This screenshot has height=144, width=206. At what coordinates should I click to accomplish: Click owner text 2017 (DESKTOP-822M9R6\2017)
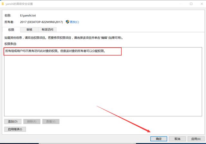[x=42, y=22]
